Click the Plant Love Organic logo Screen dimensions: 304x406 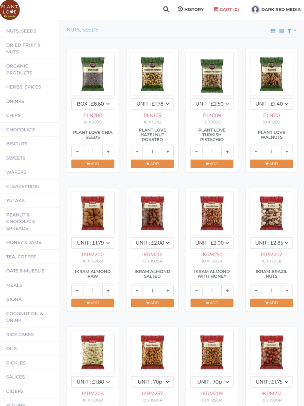coord(10,10)
